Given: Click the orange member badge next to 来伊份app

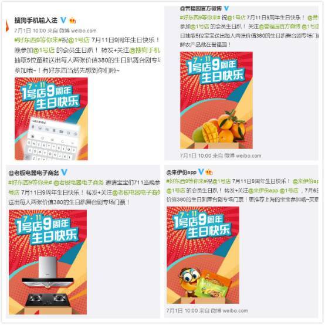Looking at the screenshot, I should [209, 172].
